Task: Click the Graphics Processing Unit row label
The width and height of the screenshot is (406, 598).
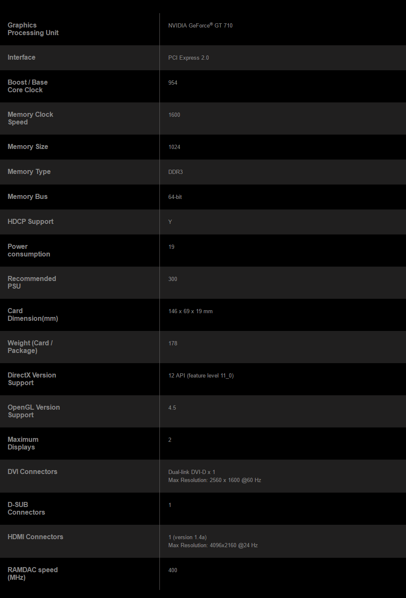Action: click(33, 29)
